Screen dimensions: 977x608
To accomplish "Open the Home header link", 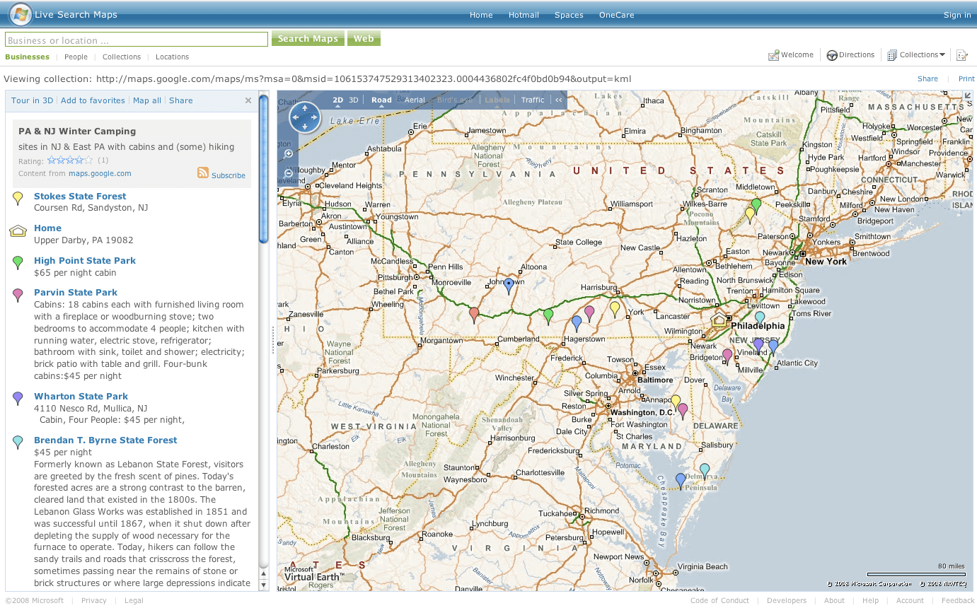I will 481,15.
